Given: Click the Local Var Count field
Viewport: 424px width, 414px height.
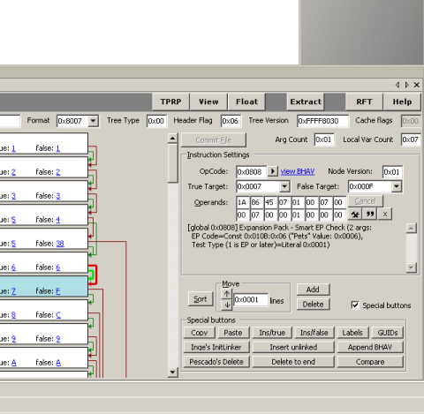Looking at the screenshot, I should tap(411, 139).
